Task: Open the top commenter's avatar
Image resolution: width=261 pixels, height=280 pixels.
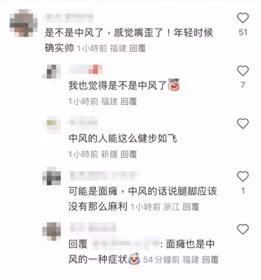Action: pyautogui.click(x=24, y=23)
